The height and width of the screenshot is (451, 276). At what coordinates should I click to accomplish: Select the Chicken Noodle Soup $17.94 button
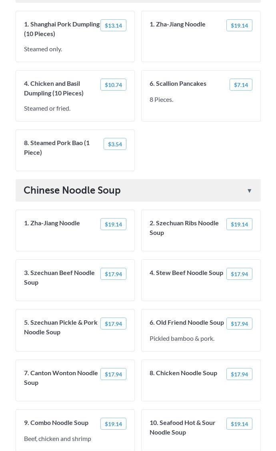pyautogui.click(x=239, y=374)
